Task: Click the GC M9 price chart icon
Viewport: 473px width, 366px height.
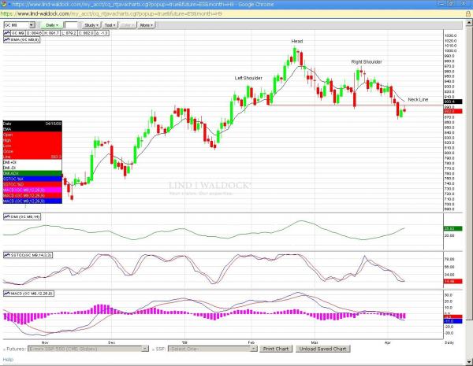Action: click(6, 33)
